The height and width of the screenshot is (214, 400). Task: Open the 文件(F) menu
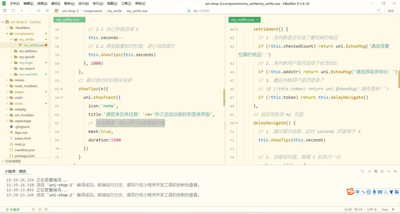click(x=14, y=4)
